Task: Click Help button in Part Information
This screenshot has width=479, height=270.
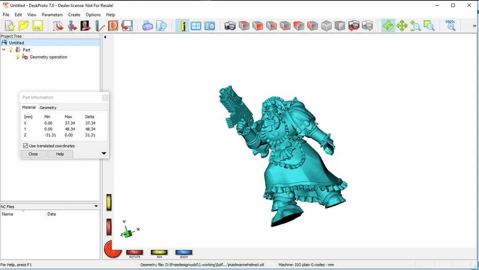Action: 60,154
